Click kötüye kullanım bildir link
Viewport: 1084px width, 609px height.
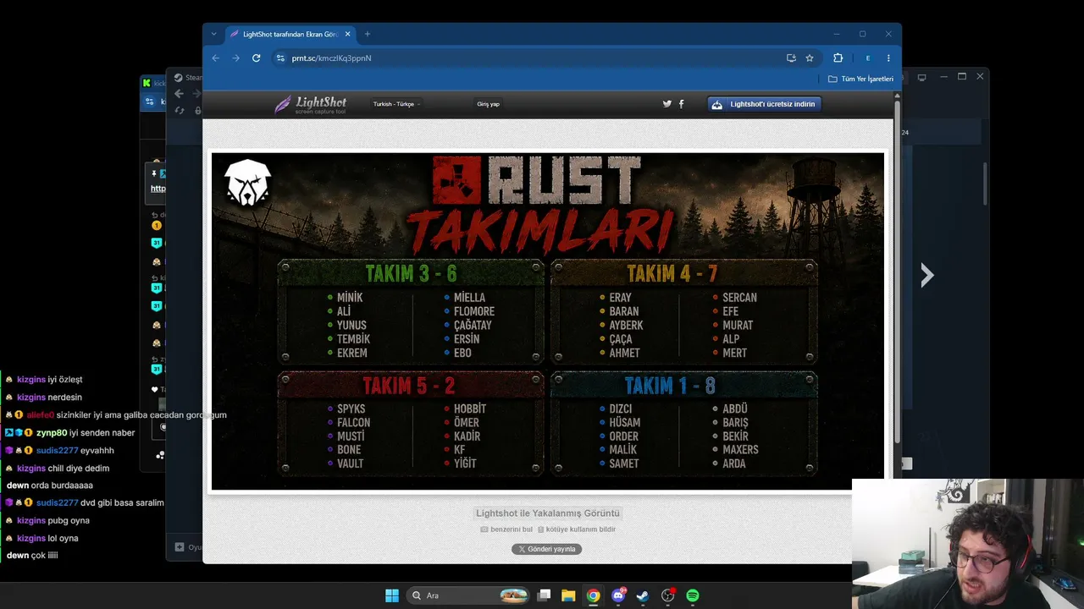[577, 529]
